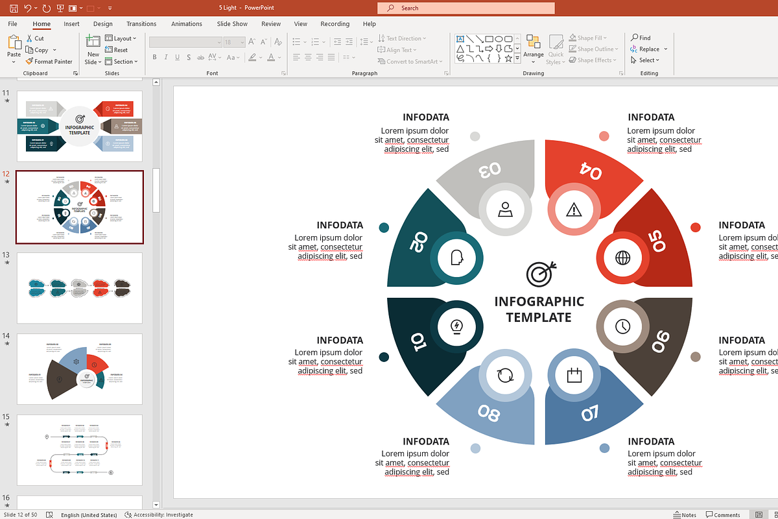The height and width of the screenshot is (519, 778).
Task: Justify the paragraph text
Action: [333, 57]
